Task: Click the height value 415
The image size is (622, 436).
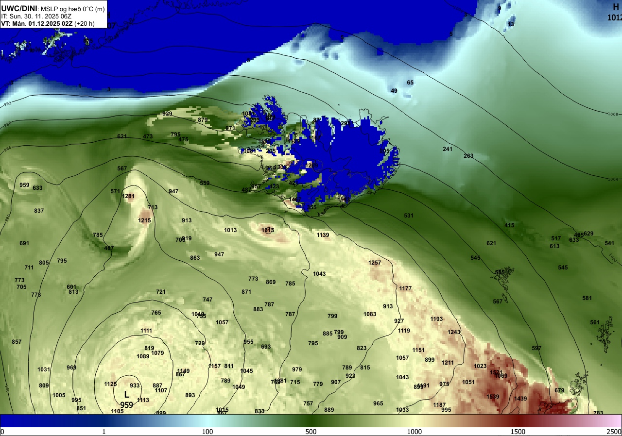Action: pos(509,225)
